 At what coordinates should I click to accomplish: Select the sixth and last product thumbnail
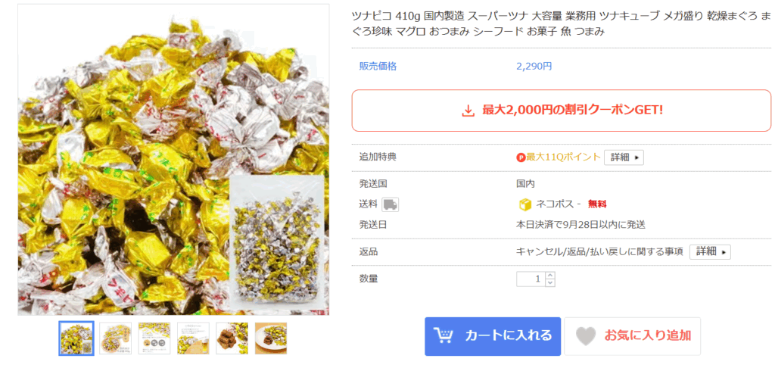271,338
